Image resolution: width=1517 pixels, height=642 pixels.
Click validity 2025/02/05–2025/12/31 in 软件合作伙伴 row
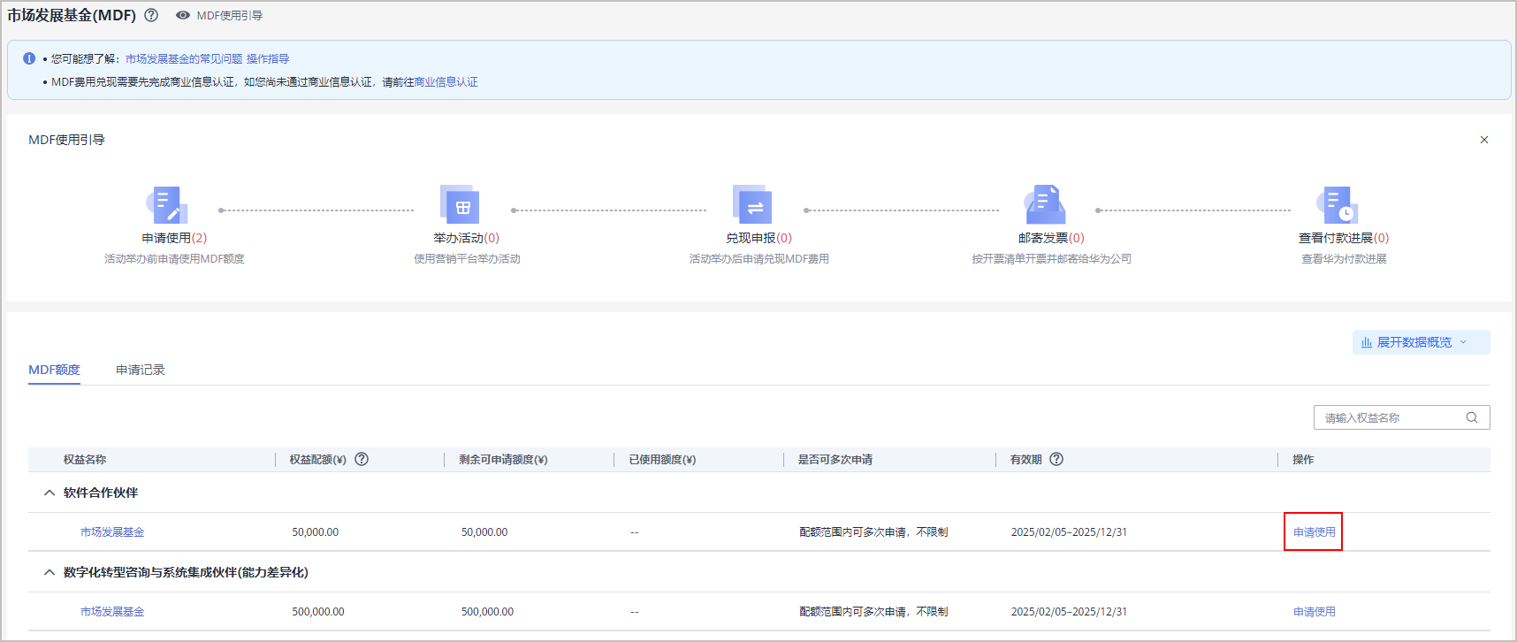1069,532
